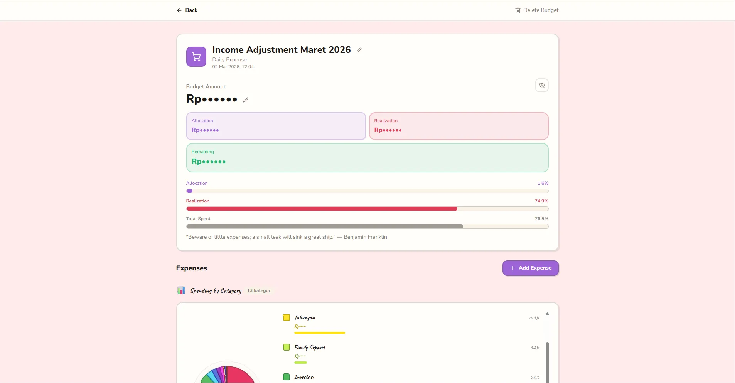This screenshot has width=735, height=383.
Task: Click the yellow Tabungan color swatch
Action: [x=287, y=317]
